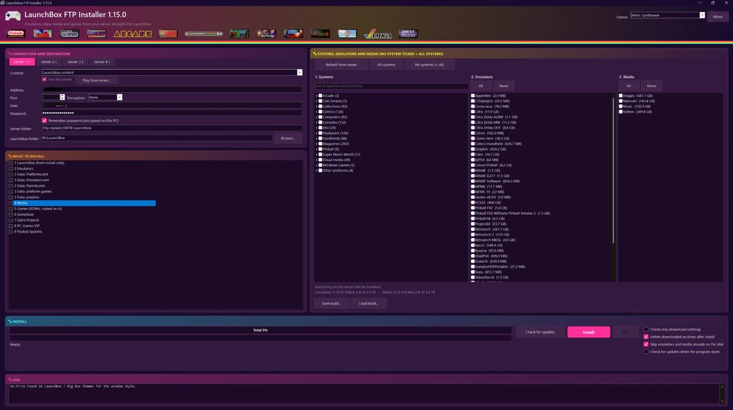The width and height of the screenshot is (733, 410).
Task: Select the Server 1 tab
Action: pos(22,62)
